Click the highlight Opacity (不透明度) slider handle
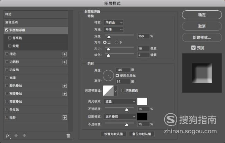225x143 pixels. pos(127,110)
